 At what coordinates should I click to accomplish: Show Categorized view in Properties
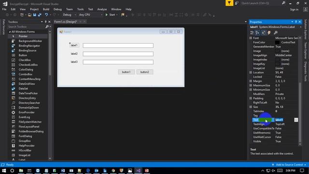pyautogui.click(x=252, y=33)
